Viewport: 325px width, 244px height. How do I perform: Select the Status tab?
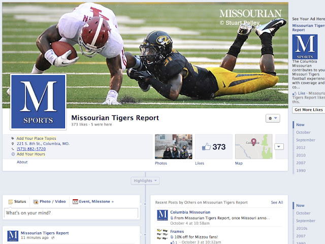click(x=17, y=201)
